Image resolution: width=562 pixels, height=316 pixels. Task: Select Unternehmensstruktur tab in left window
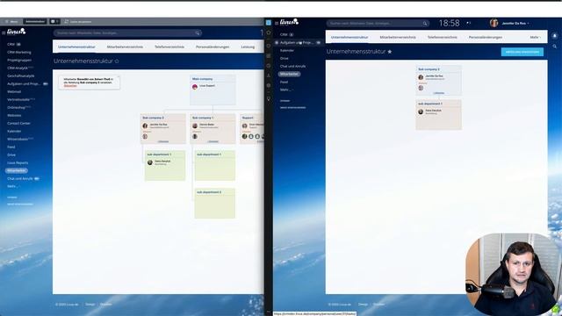tap(76, 47)
